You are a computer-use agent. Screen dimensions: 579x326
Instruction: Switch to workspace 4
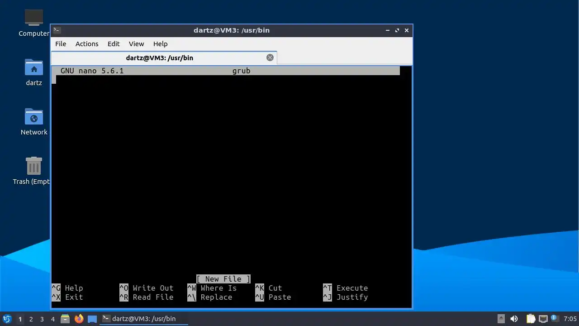[x=52, y=319]
